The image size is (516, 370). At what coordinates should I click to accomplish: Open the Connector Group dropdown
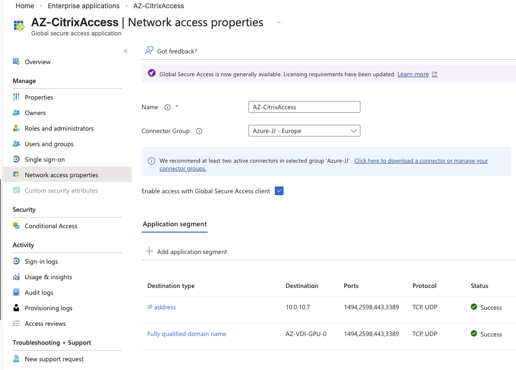click(304, 131)
